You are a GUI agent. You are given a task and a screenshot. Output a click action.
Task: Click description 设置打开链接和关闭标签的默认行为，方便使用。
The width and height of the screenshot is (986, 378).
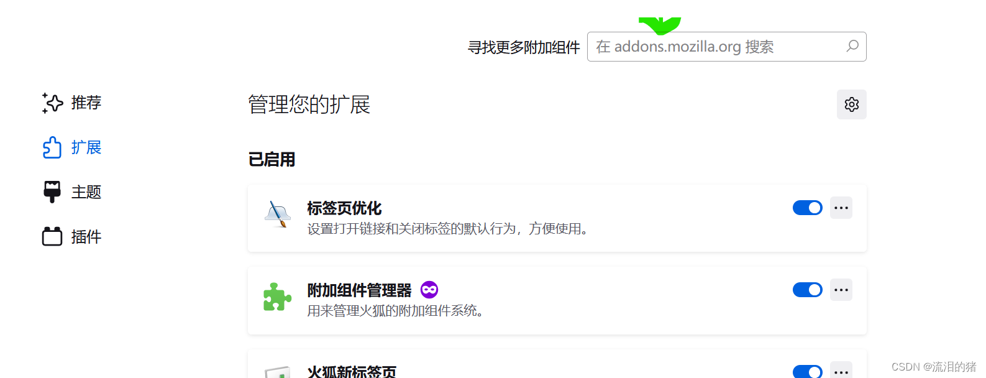[x=448, y=229]
